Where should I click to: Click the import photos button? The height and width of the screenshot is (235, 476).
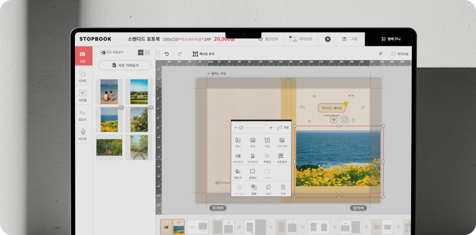tap(124, 65)
